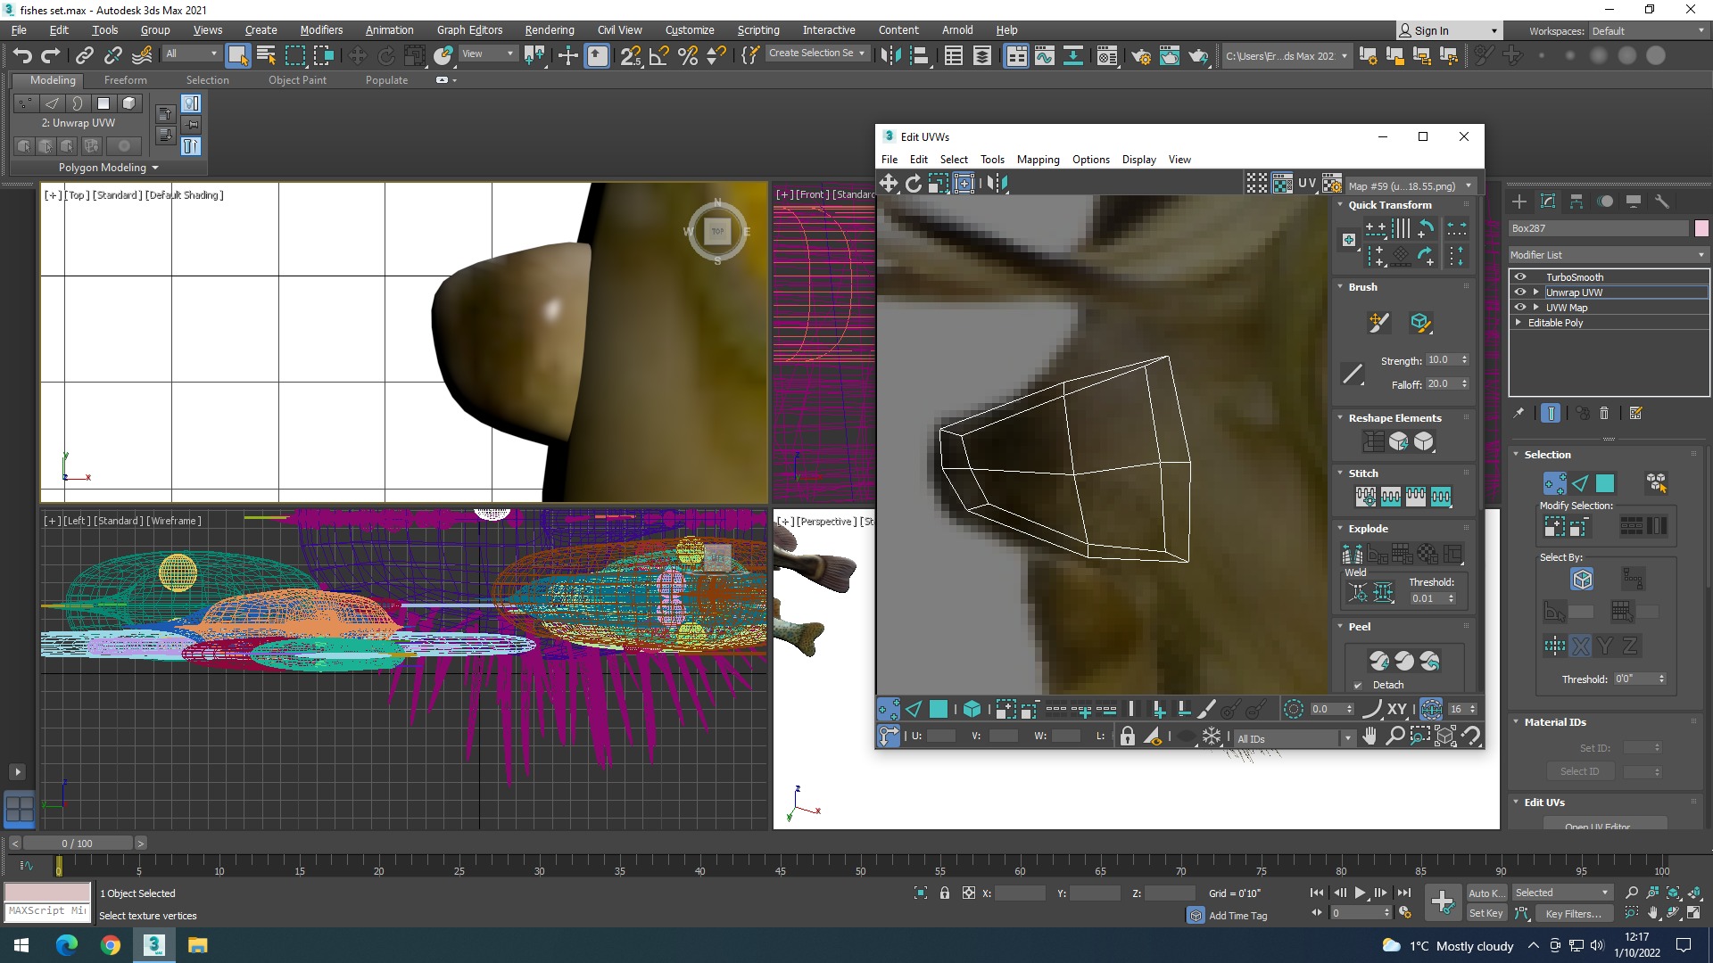The height and width of the screenshot is (963, 1713).
Task: Click the Sign In button
Action: click(1449, 30)
